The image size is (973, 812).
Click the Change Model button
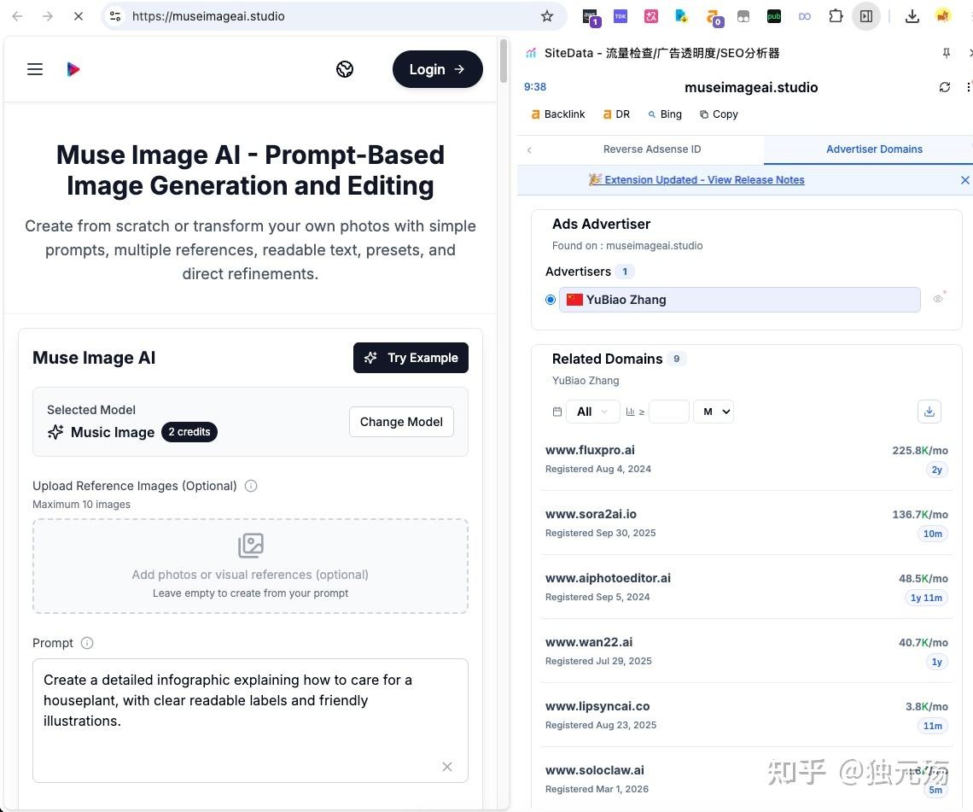[x=401, y=422]
